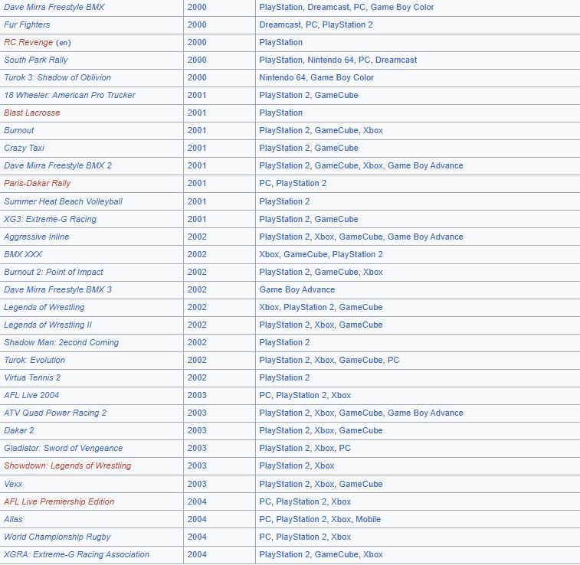The height and width of the screenshot is (565, 580).
Task: Click GameCube in the XGRA row
Action: click(x=336, y=554)
